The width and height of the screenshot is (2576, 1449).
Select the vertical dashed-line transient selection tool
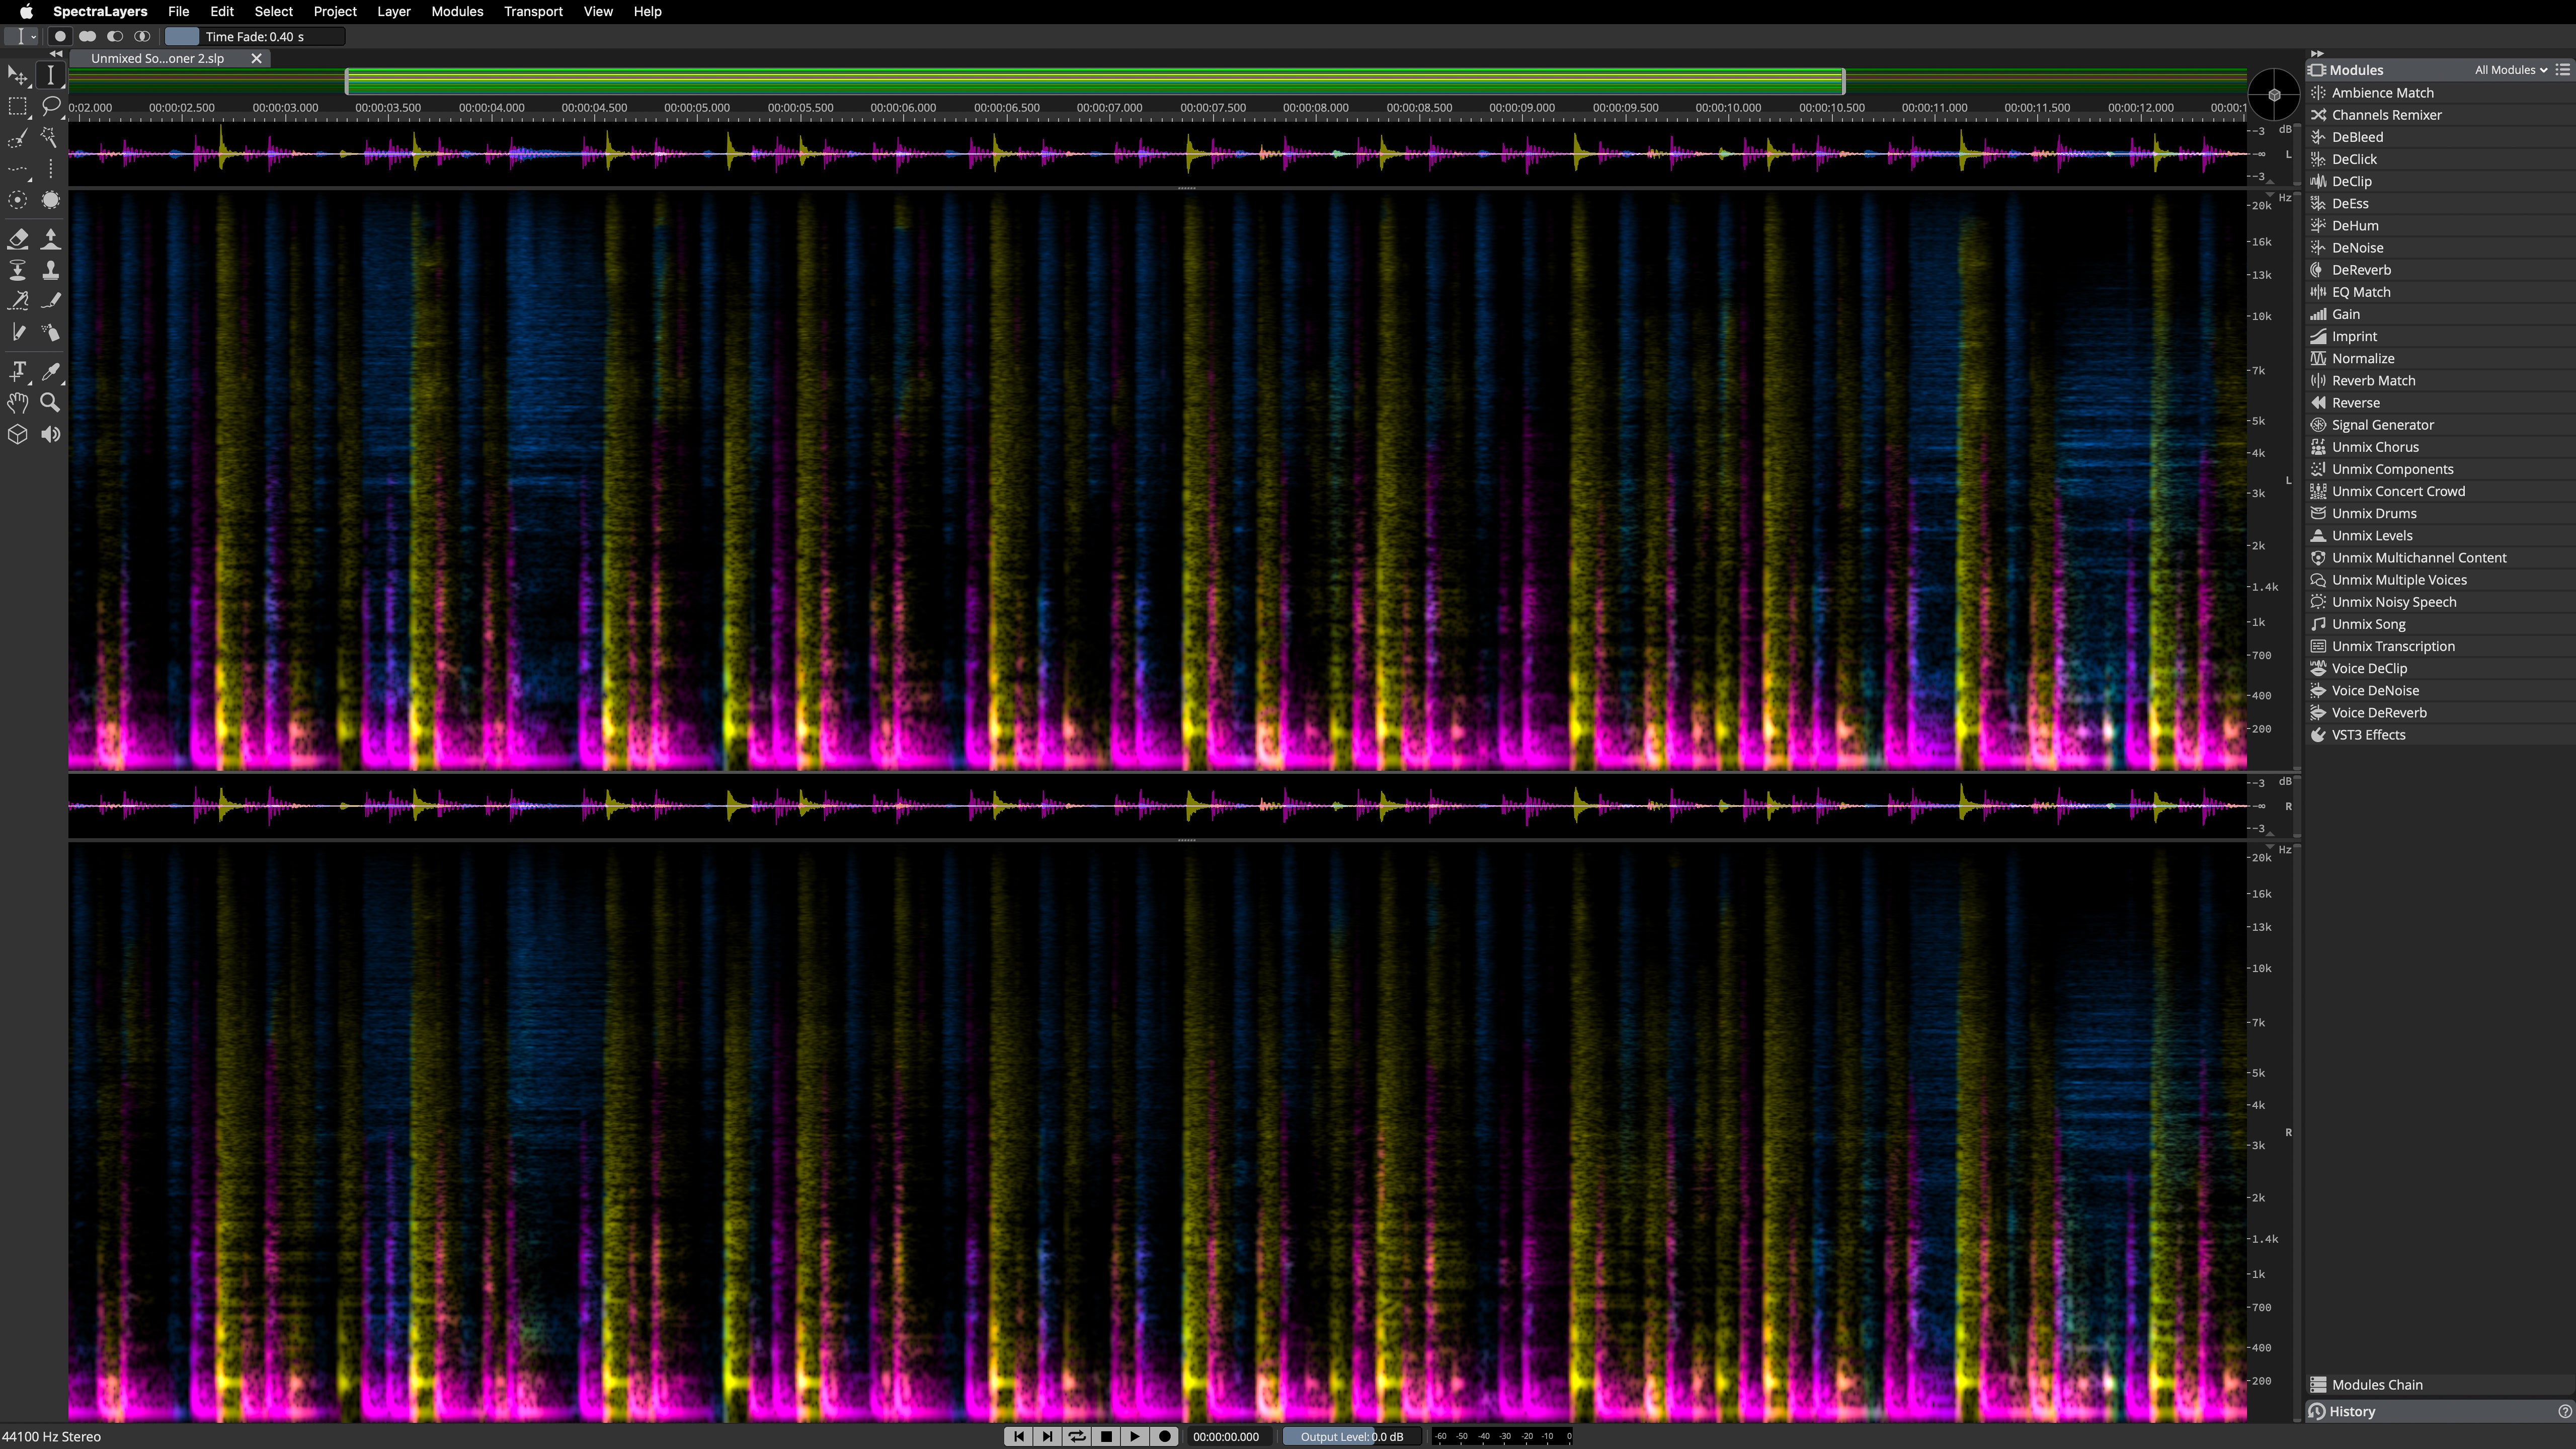click(x=50, y=169)
